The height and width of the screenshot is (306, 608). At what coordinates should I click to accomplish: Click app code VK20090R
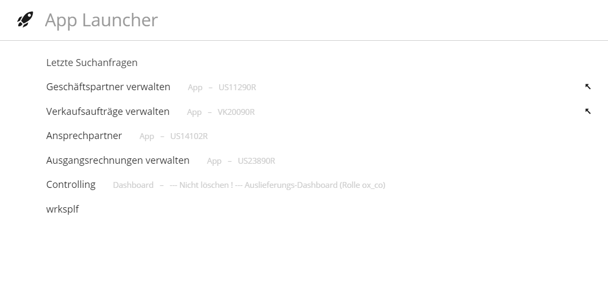coord(236,112)
